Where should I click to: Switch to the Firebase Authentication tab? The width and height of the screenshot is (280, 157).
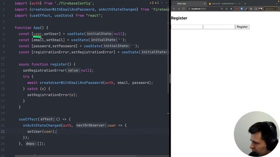pyautogui.click(x=224, y=3)
